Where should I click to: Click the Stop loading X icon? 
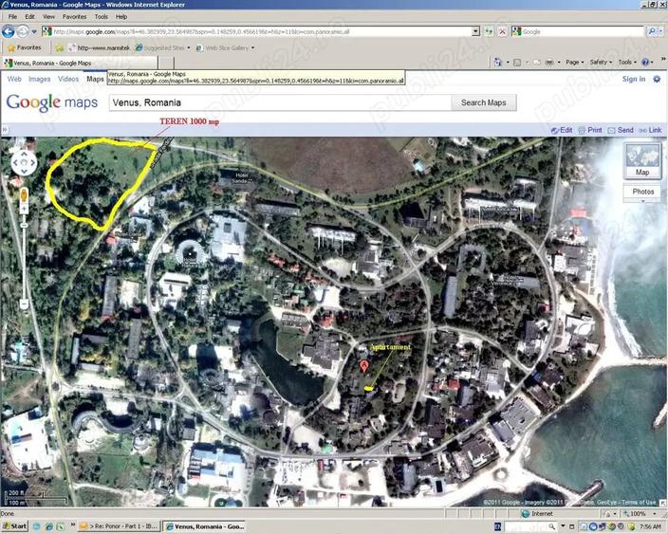click(x=502, y=31)
